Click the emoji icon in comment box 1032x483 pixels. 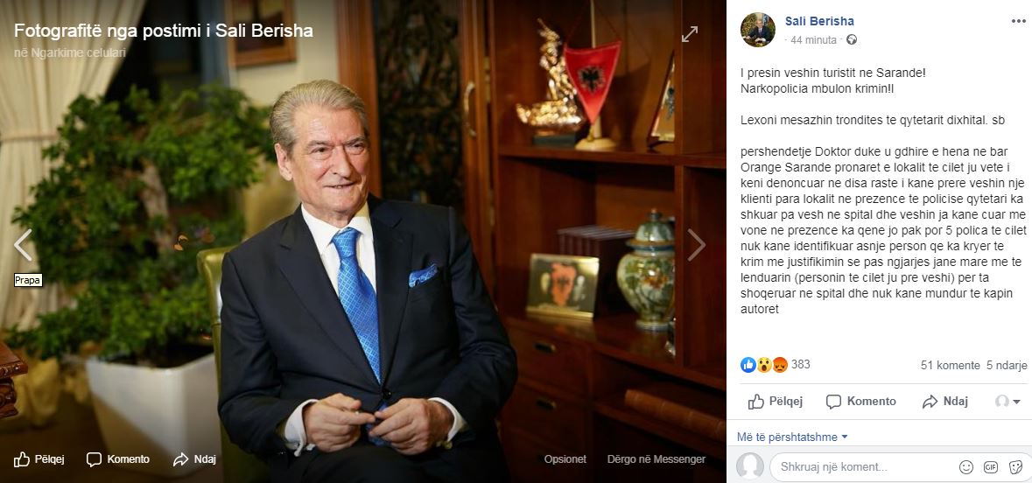[966, 467]
